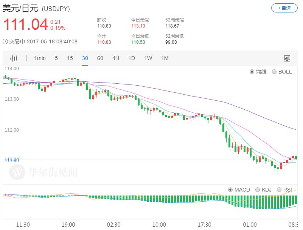This screenshot has height=230, width=303.
Task: Click the 111.04 current price axis label
Action: tap(11, 159)
